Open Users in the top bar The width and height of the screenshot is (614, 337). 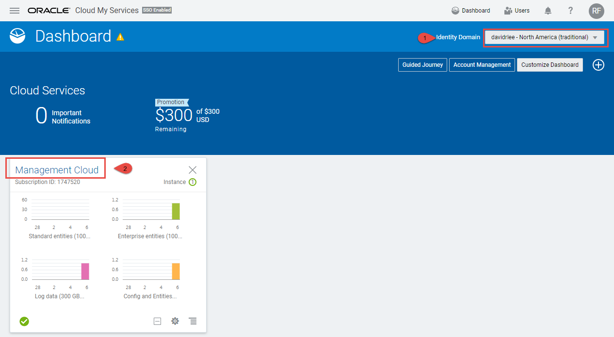(517, 11)
